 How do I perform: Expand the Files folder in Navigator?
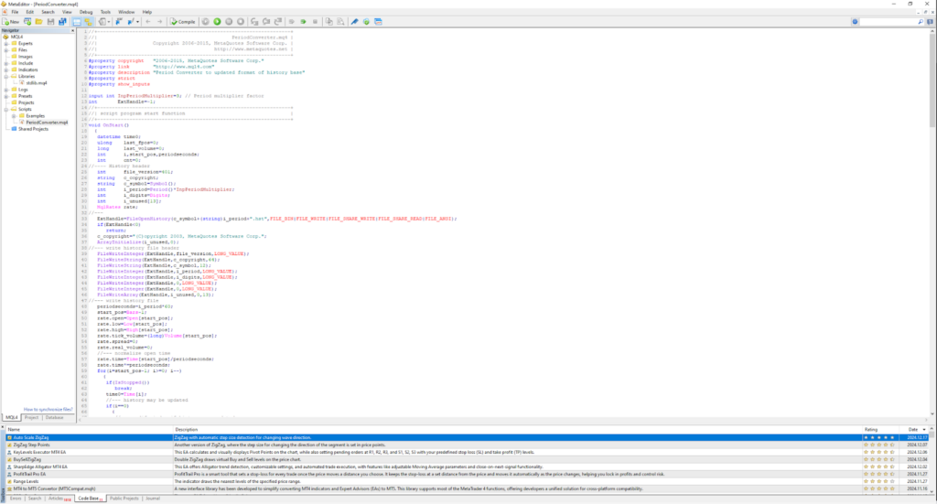(x=6, y=50)
